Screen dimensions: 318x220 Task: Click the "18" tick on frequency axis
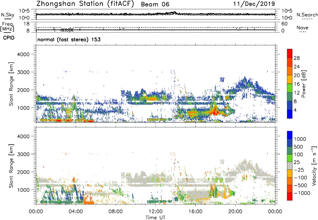coord(27,24)
